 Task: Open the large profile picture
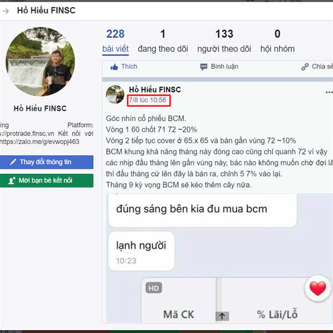coord(41,62)
